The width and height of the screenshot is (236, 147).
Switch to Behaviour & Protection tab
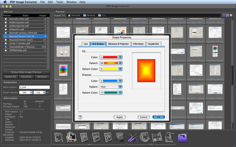[119, 44]
